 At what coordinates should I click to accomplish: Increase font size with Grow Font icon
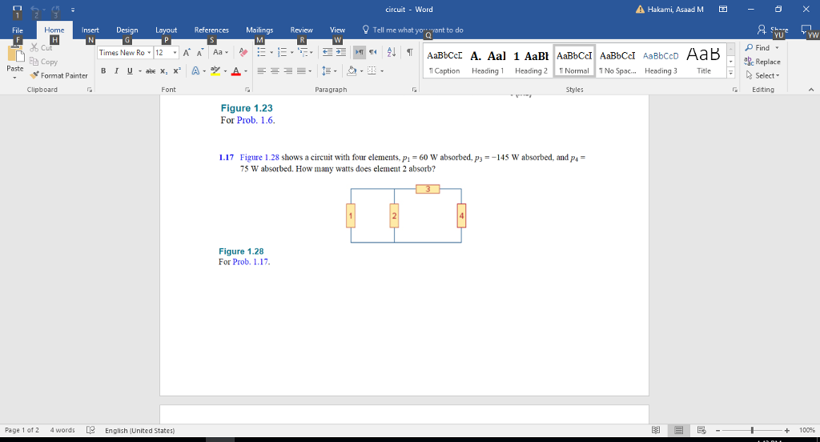tap(186, 53)
